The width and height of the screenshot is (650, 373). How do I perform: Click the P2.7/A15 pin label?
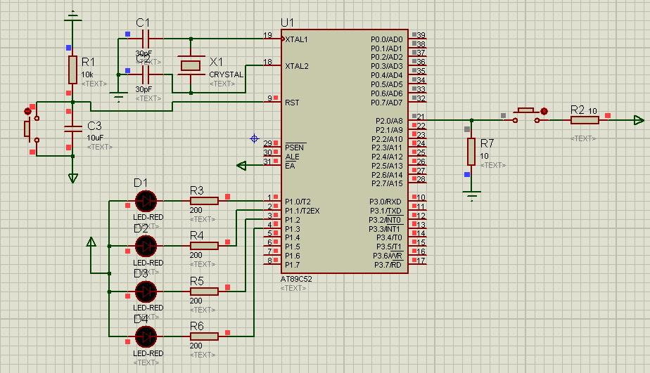[x=387, y=183]
